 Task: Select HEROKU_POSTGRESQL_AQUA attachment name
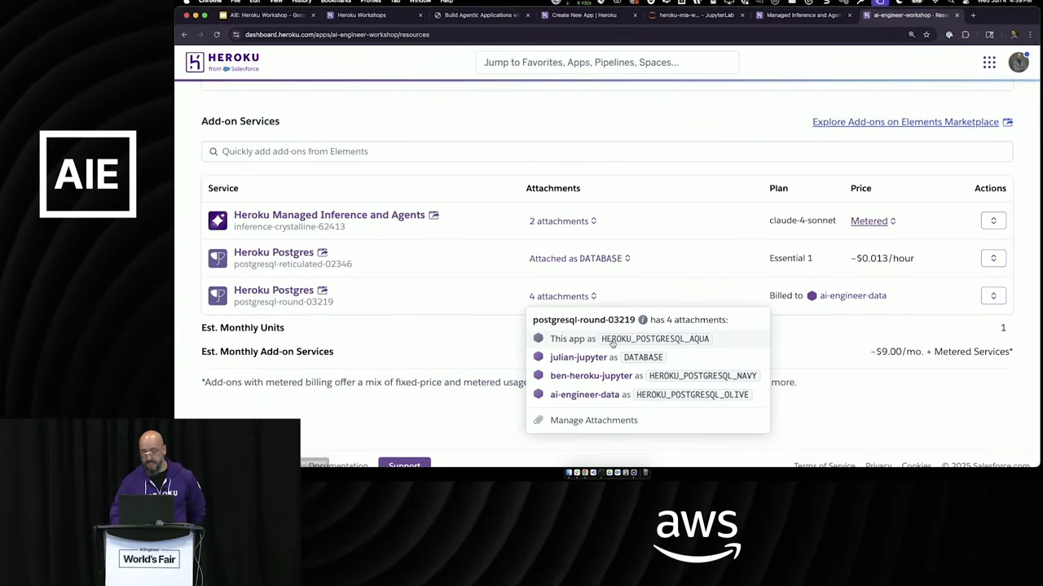pos(655,339)
